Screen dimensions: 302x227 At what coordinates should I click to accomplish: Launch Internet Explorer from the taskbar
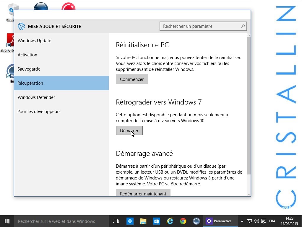(170, 221)
